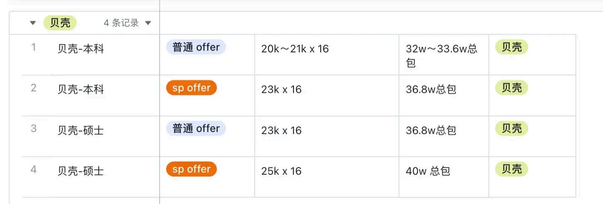
Task: Click the 普通 offer tag in row 3
Action: point(196,128)
